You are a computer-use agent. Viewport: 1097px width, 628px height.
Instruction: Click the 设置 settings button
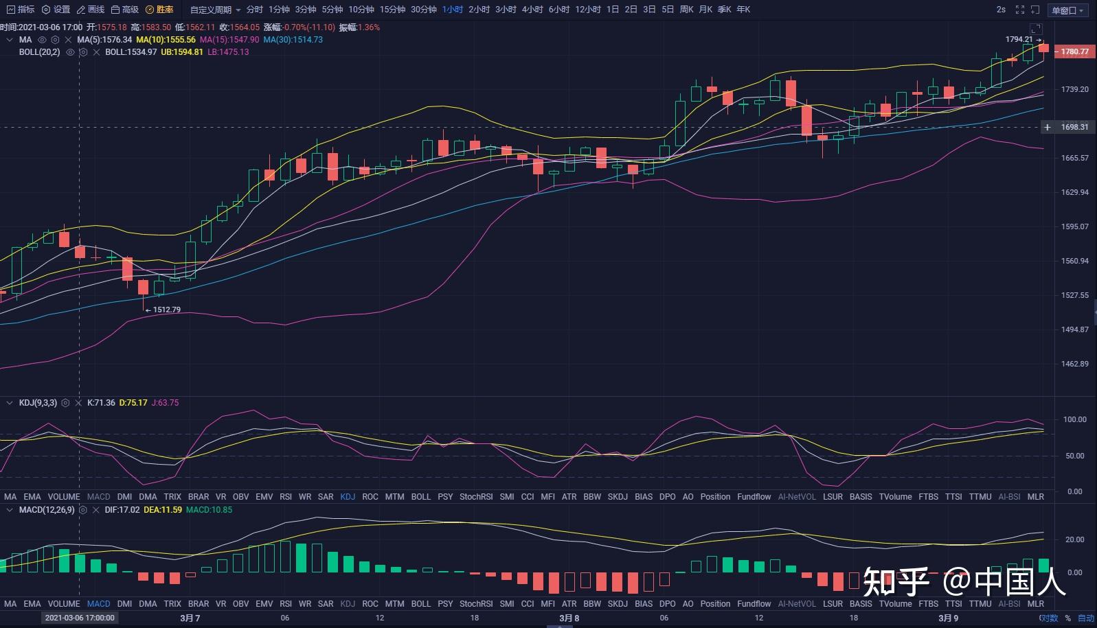coord(56,10)
